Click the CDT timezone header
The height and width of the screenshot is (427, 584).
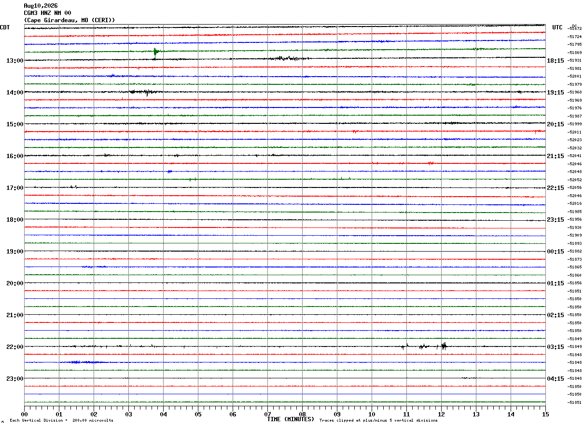(x=5, y=27)
